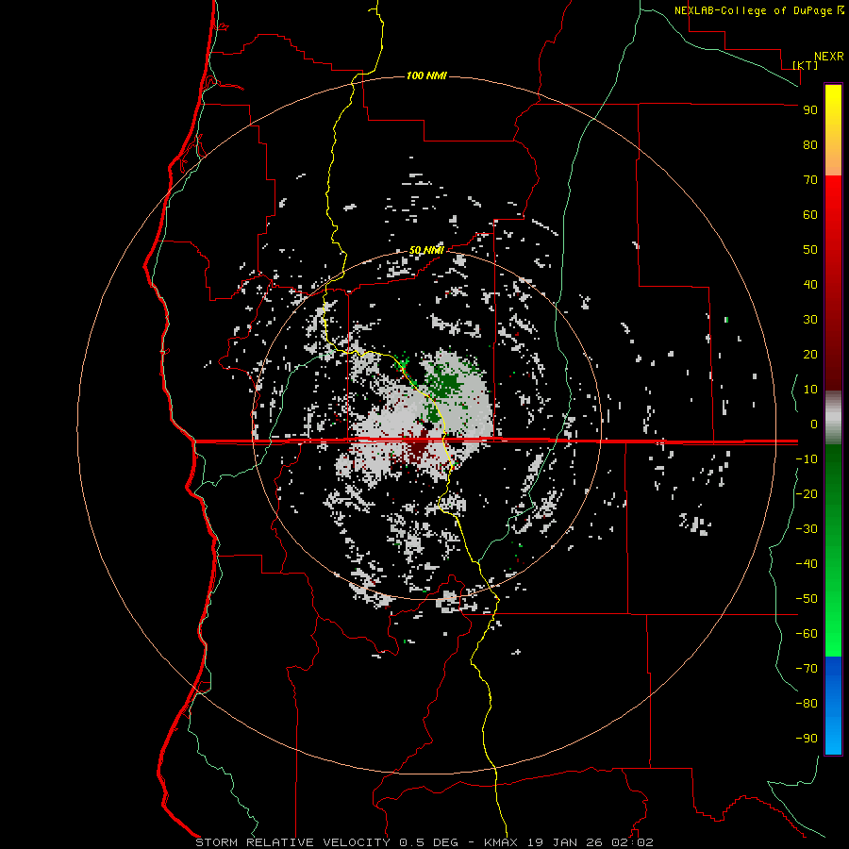
Task: Click the positive 90 scale value
Action: (x=810, y=110)
